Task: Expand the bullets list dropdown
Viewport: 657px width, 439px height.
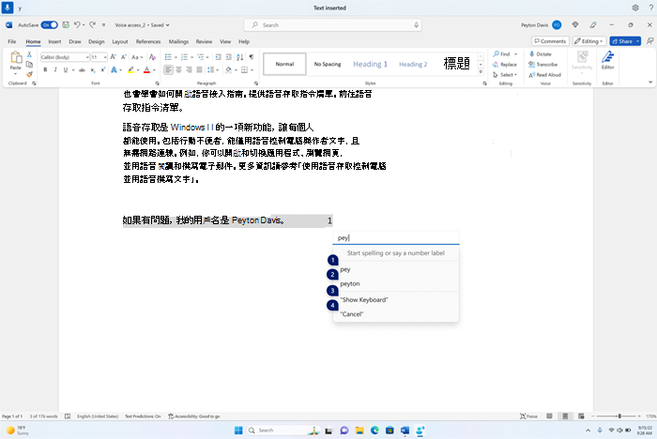Action: coord(176,57)
